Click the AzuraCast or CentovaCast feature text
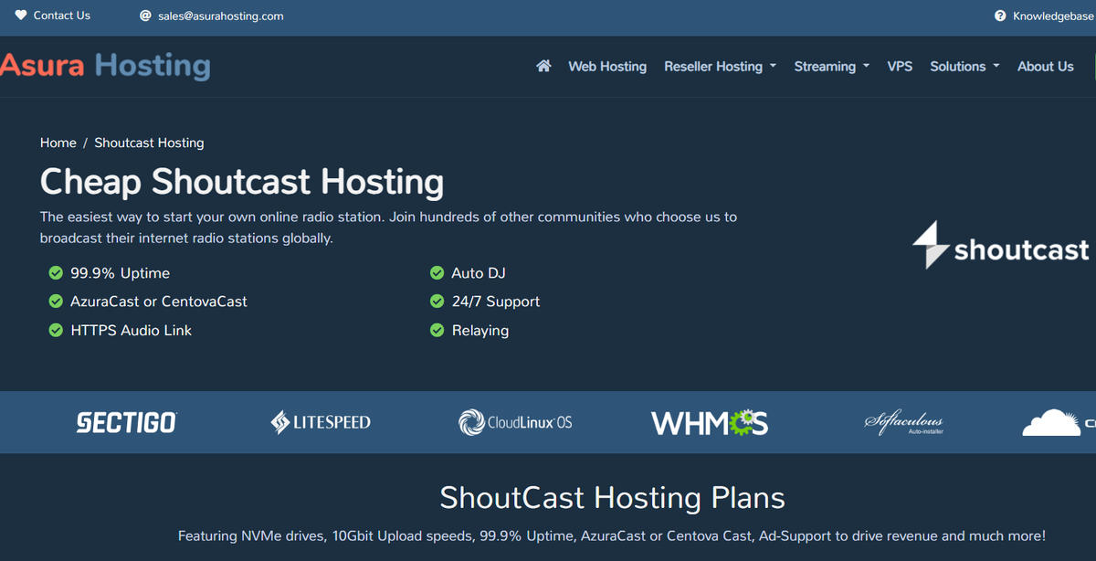 click(159, 302)
